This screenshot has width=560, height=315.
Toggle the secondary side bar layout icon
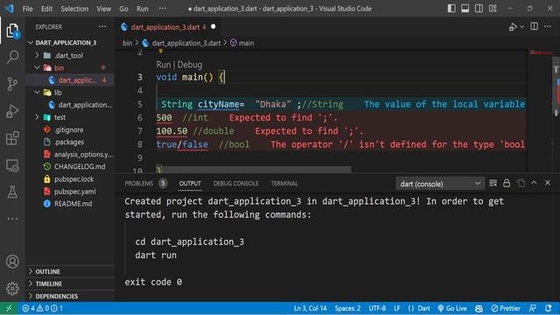[479, 9]
